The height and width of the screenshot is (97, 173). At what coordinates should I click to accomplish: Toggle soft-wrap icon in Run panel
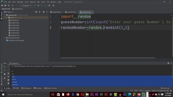pos(8,73)
